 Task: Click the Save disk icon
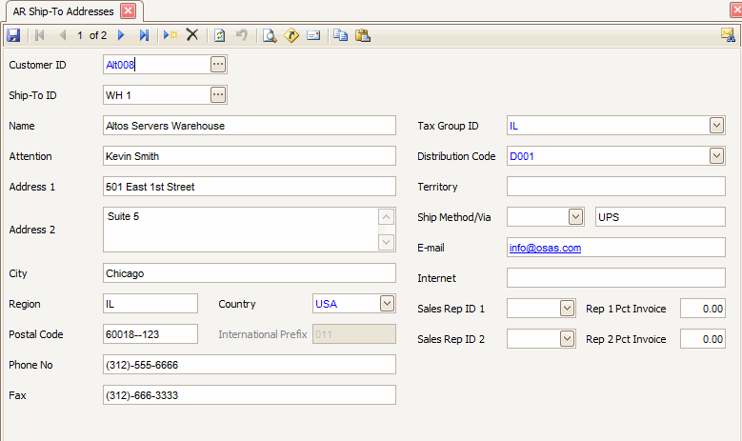pyautogui.click(x=13, y=35)
